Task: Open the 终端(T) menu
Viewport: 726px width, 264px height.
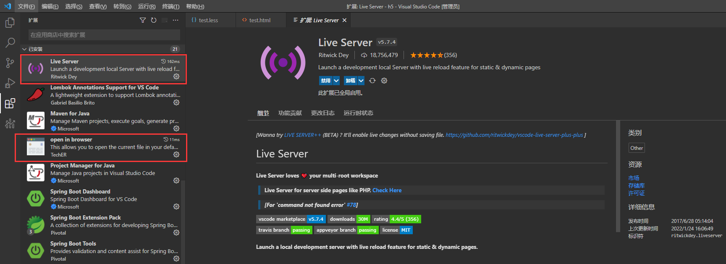Action: pyautogui.click(x=171, y=6)
